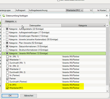Expand the Einstellungen Mandant category
This screenshot has width=110, height=99.
pyautogui.click(x=4, y=36)
